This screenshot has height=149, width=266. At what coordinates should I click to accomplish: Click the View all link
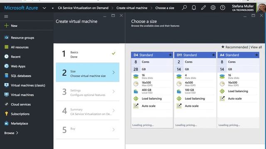[x=256, y=47]
